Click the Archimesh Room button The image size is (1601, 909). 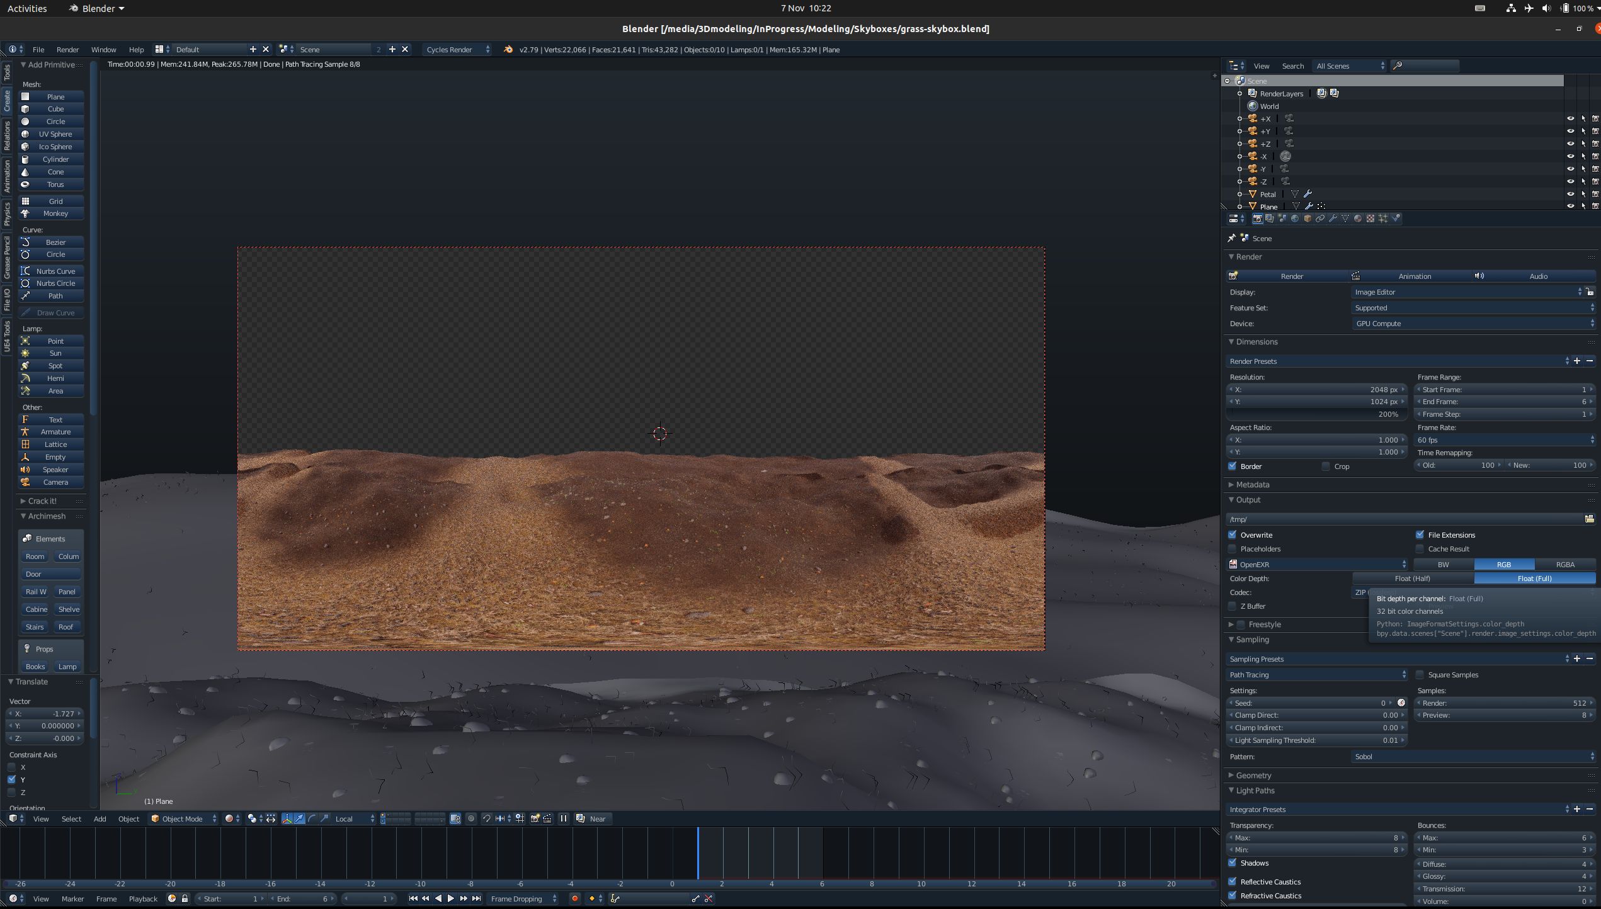coord(35,556)
